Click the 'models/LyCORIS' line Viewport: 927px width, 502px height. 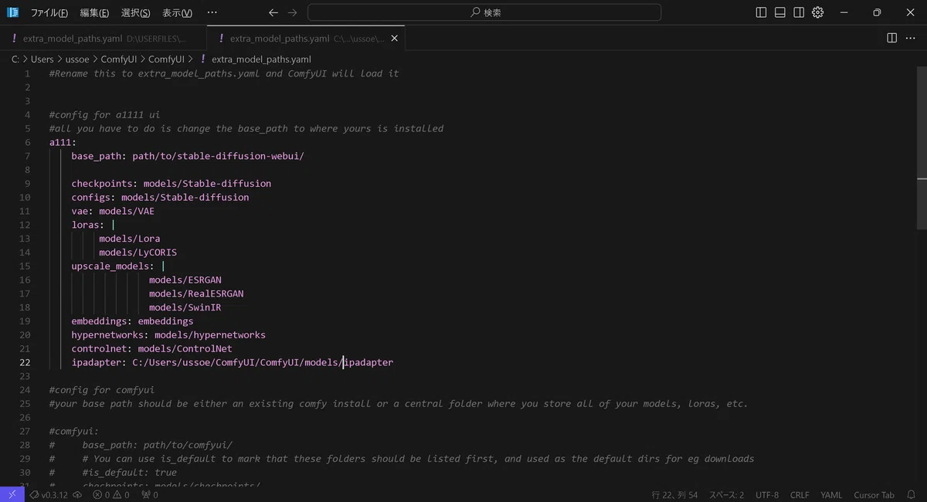pos(138,253)
